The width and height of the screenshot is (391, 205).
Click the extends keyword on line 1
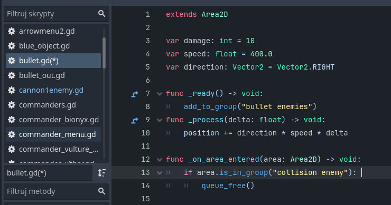click(x=181, y=14)
